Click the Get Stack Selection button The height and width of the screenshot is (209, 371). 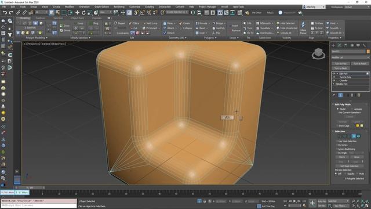click(x=349, y=166)
